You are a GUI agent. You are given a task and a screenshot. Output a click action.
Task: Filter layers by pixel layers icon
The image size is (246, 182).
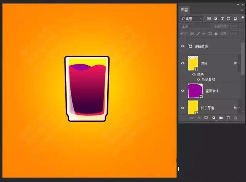tap(209, 19)
